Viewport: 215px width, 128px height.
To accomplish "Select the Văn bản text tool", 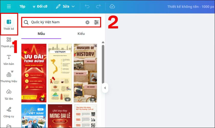I will [9, 60].
